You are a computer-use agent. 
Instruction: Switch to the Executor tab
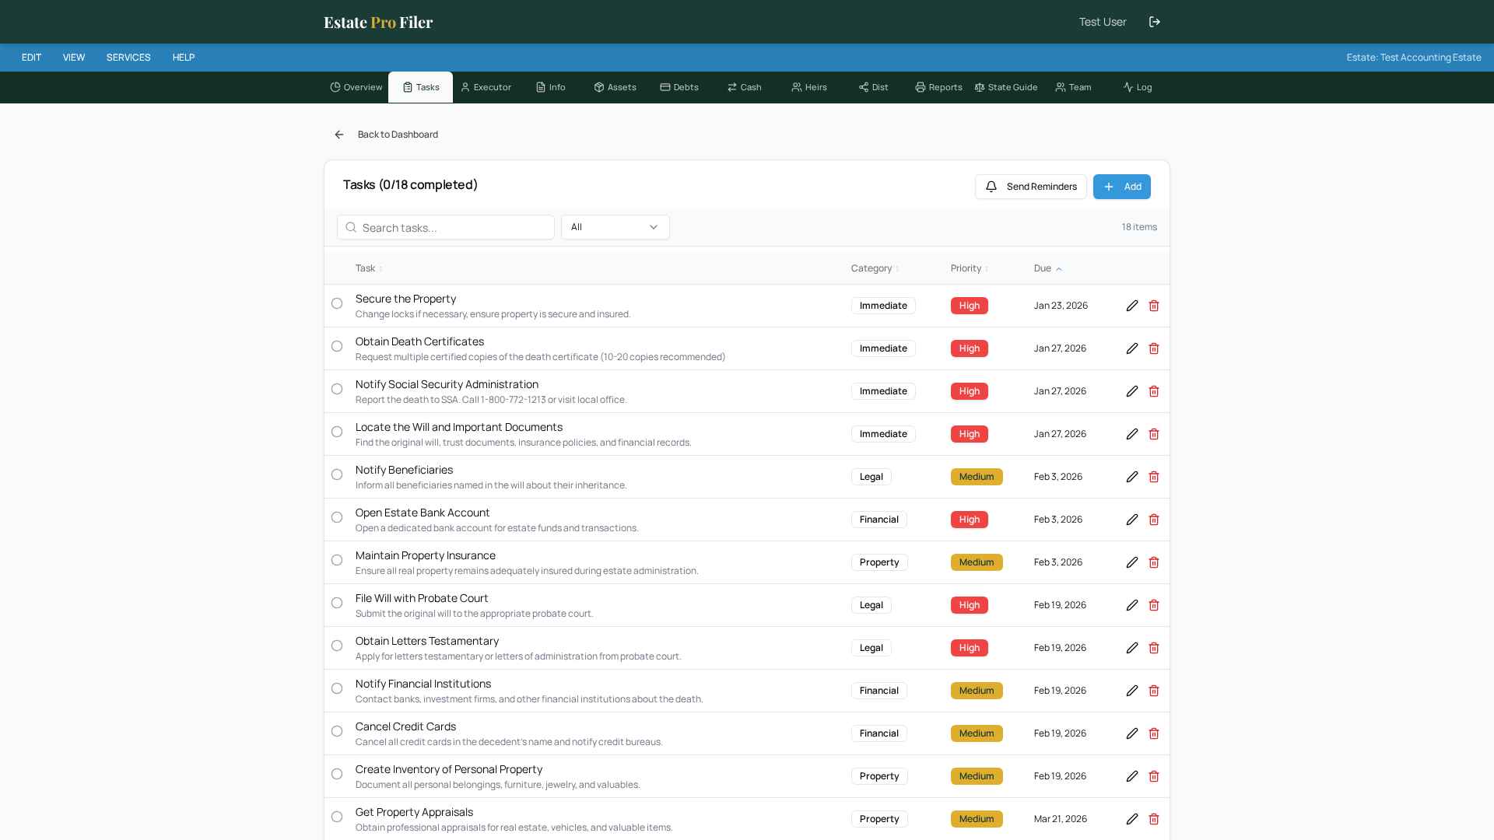[x=486, y=87]
